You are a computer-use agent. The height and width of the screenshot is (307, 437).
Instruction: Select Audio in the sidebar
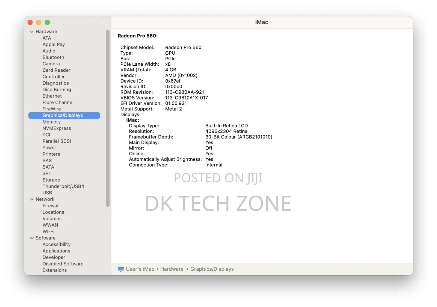click(x=49, y=51)
